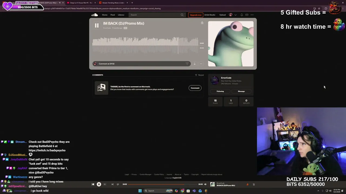Open the Library section

121,15
